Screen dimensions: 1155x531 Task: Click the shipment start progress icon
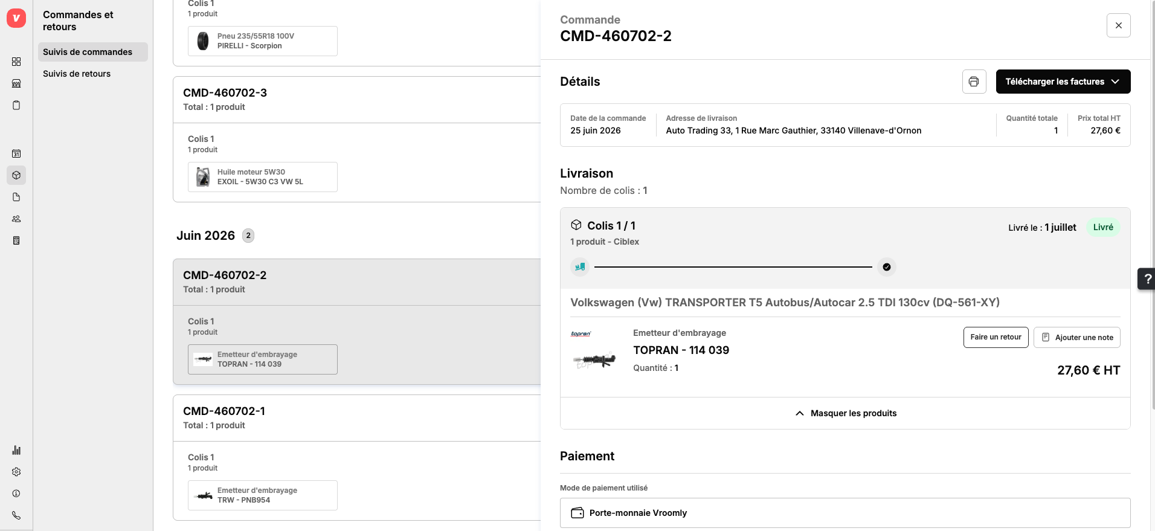(x=580, y=267)
